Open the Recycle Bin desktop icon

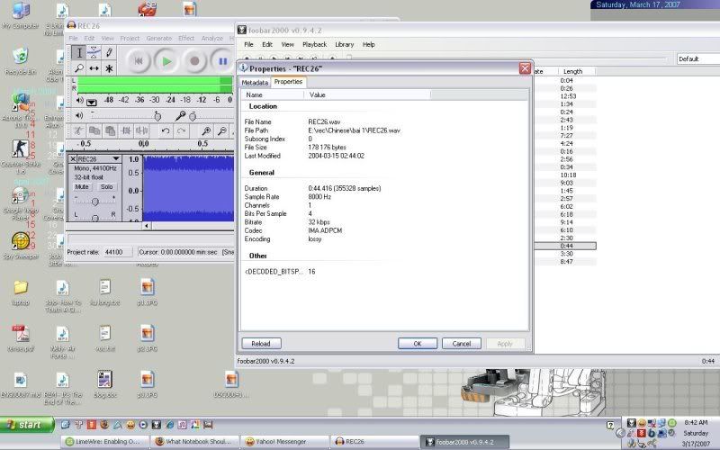pos(20,61)
